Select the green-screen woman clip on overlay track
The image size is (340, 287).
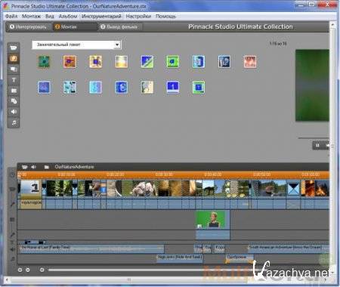tap(213, 220)
